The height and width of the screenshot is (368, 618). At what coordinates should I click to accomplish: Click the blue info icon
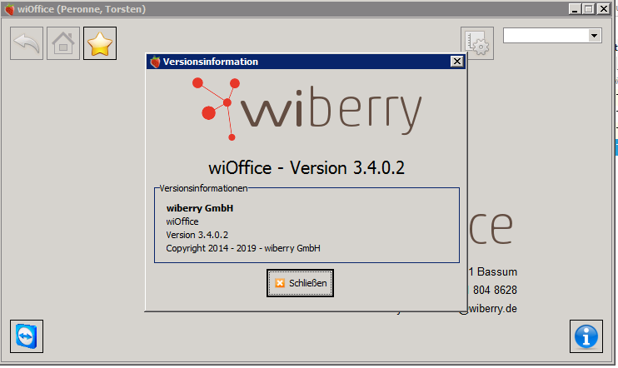click(x=586, y=336)
